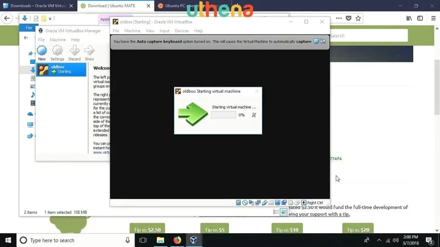Open Help menu in VirtualBox Manager
440x247 pixels.
pyautogui.click(x=75, y=40)
